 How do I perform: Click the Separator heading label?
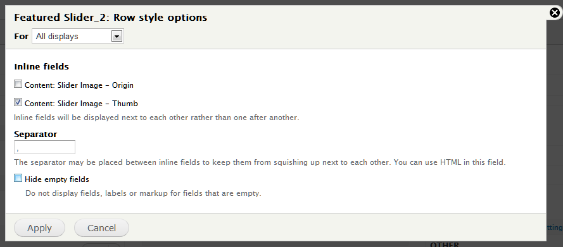[x=35, y=134]
